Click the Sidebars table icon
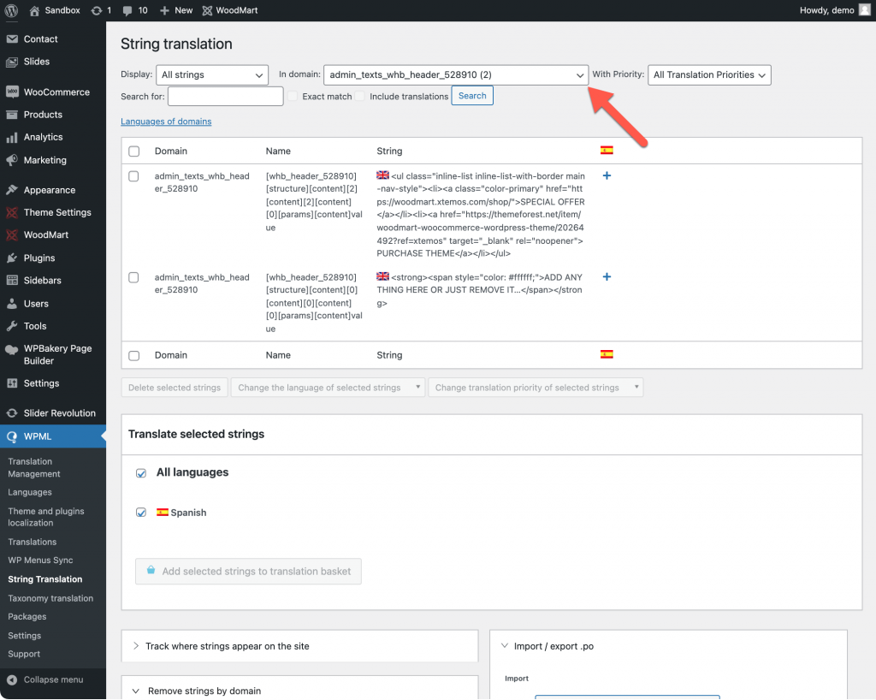Viewport: 876px width, 700px height. click(12, 281)
